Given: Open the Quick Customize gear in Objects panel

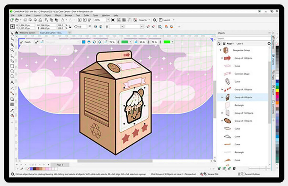Looking at the screenshot, I should [x=269, y=44].
